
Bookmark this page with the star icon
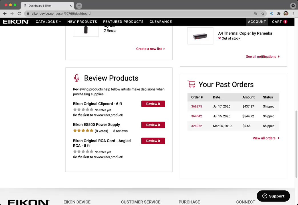[263, 13]
